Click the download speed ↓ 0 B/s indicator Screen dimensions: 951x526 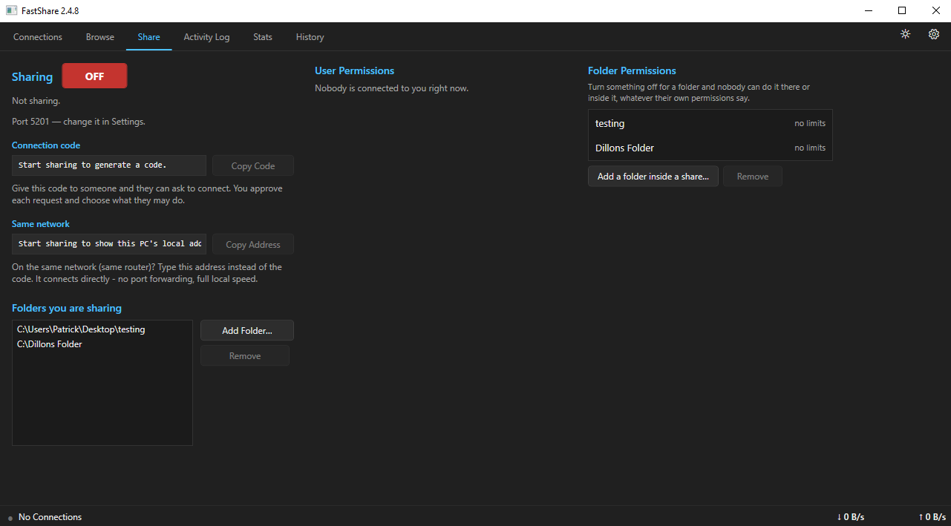[850, 517]
